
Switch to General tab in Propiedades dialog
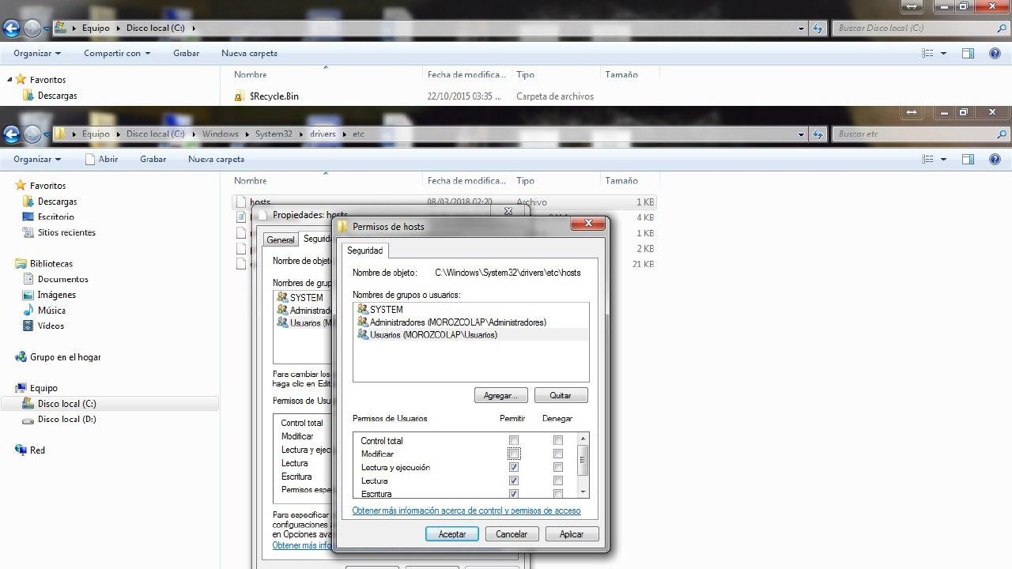tap(281, 239)
